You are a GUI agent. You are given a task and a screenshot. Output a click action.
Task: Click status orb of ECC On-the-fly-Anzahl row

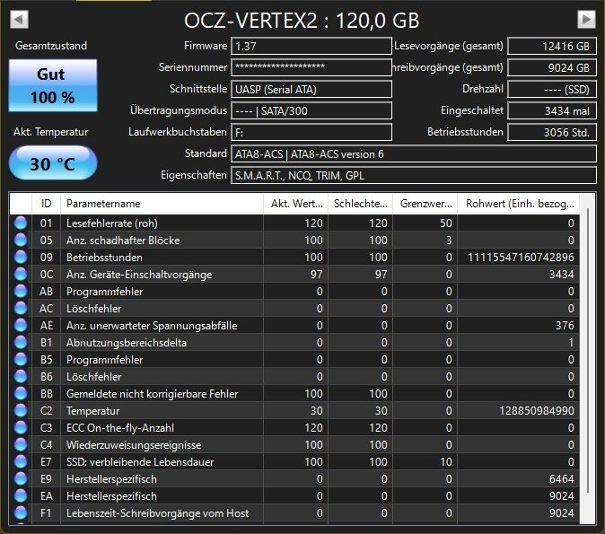point(21,427)
